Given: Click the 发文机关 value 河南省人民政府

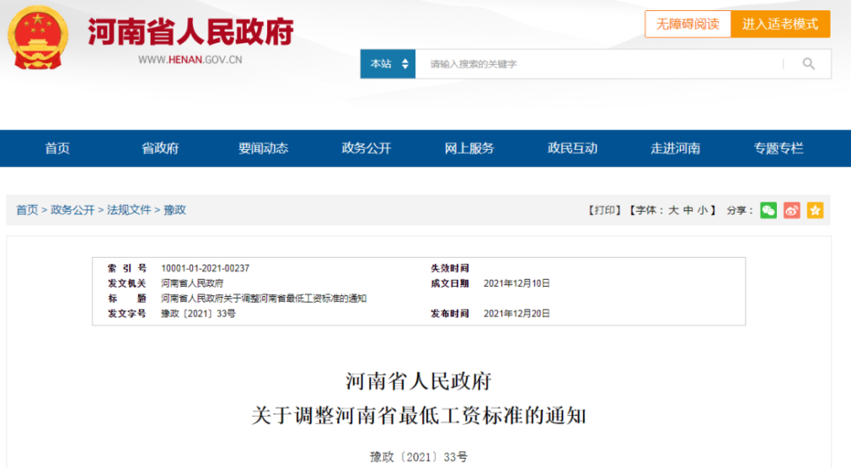Looking at the screenshot, I should click(192, 283).
